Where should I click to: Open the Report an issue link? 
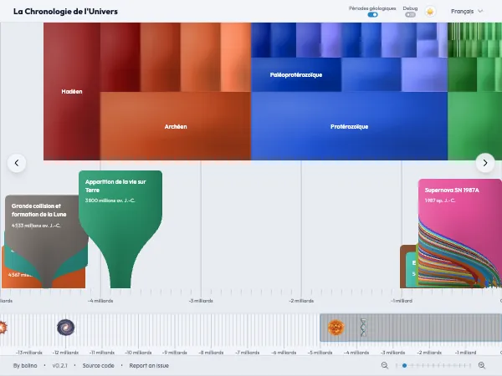pos(149,365)
